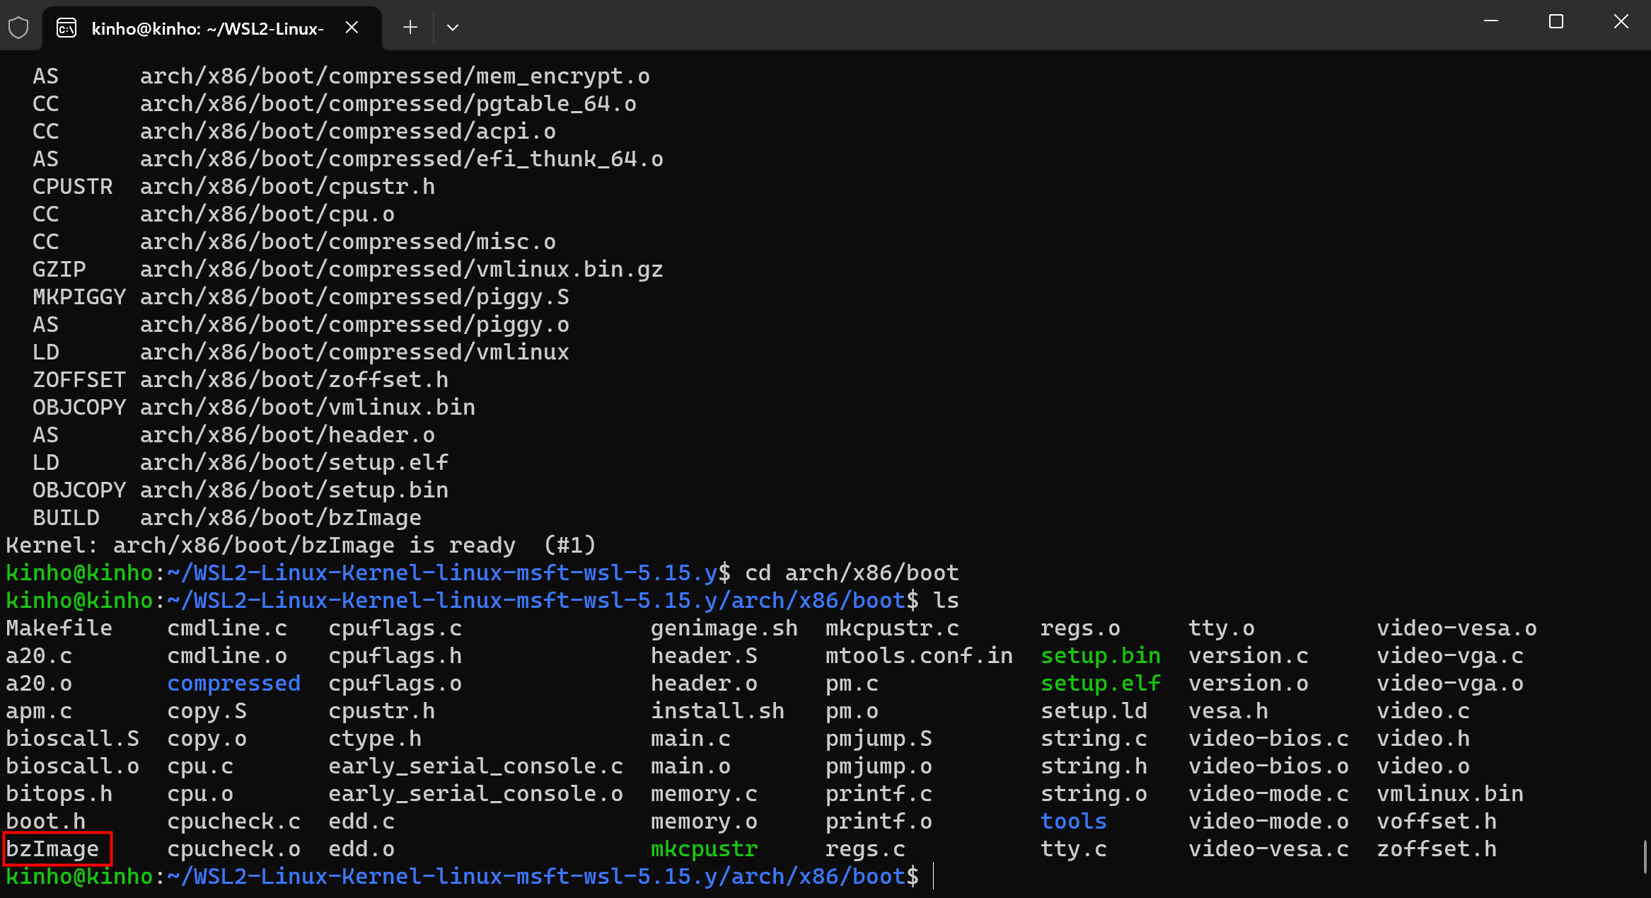Close the terminal window

[1621, 21]
